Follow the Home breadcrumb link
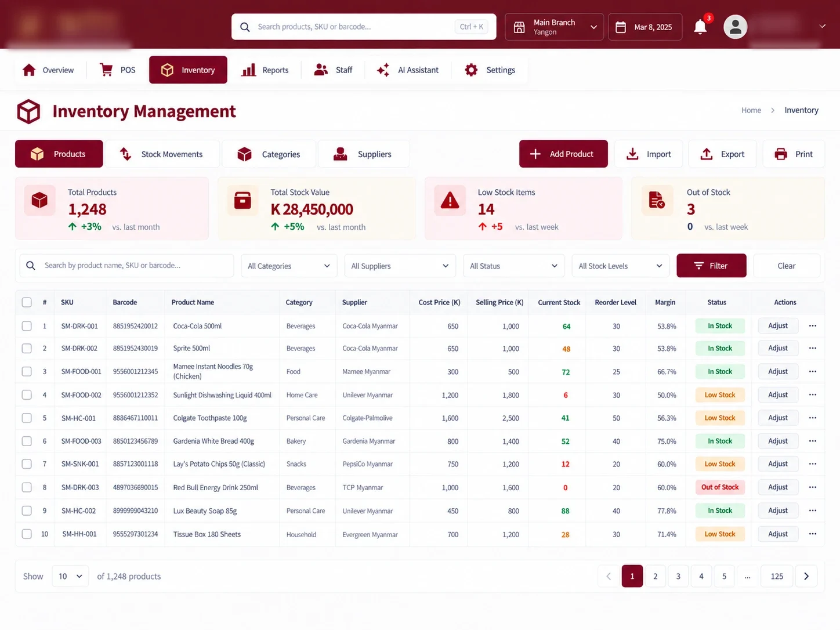Image resolution: width=840 pixels, height=630 pixels. [751, 110]
